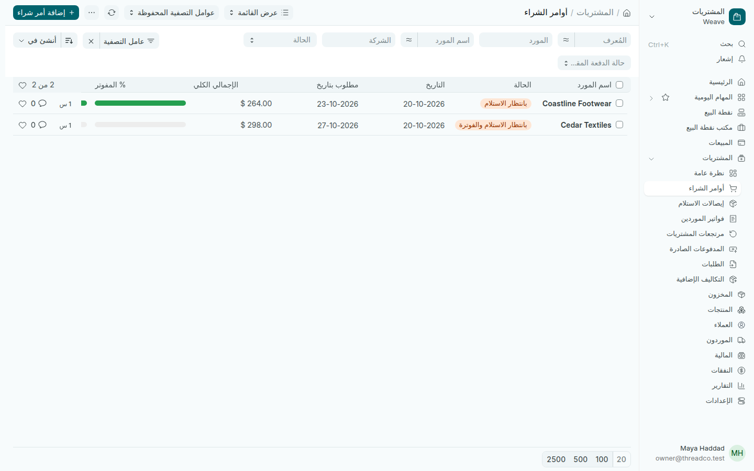Screen dimensions: 754x471
Task: Click the إضافة أمر شراء button
Action: pos(46,13)
